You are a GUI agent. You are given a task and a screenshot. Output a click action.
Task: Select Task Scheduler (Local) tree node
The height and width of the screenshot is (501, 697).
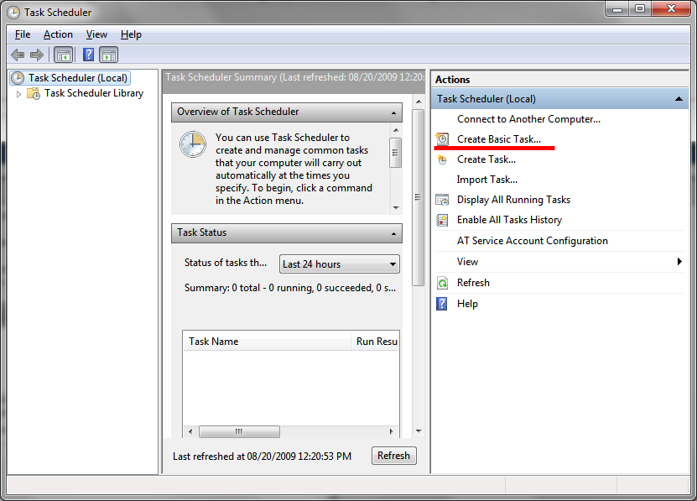pos(78,78)
